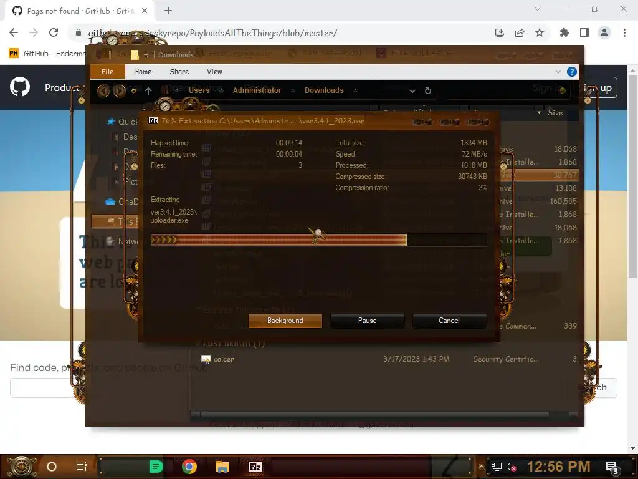
Task: Install app icon in Chrome address bar
Action: point(500,32)
